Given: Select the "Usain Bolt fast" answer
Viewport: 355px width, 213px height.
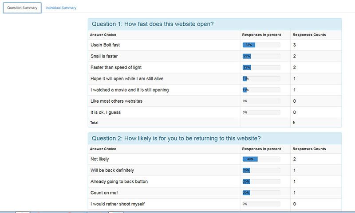Looking at the screenshot, I should 105,45.
